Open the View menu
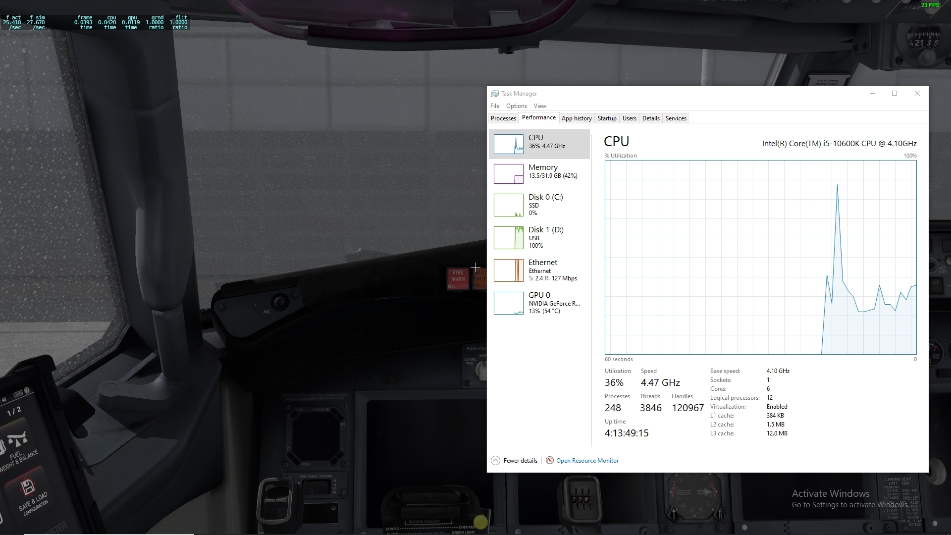The image size is (951, 535). pyautogui.click(x=539, y=106)
